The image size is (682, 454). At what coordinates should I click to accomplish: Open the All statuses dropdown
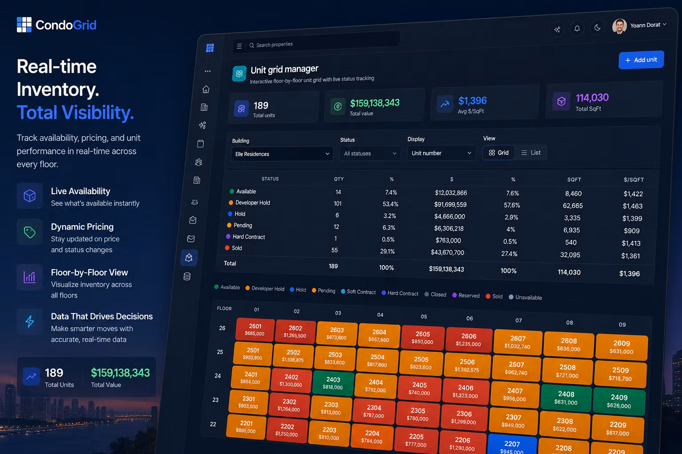370,153
